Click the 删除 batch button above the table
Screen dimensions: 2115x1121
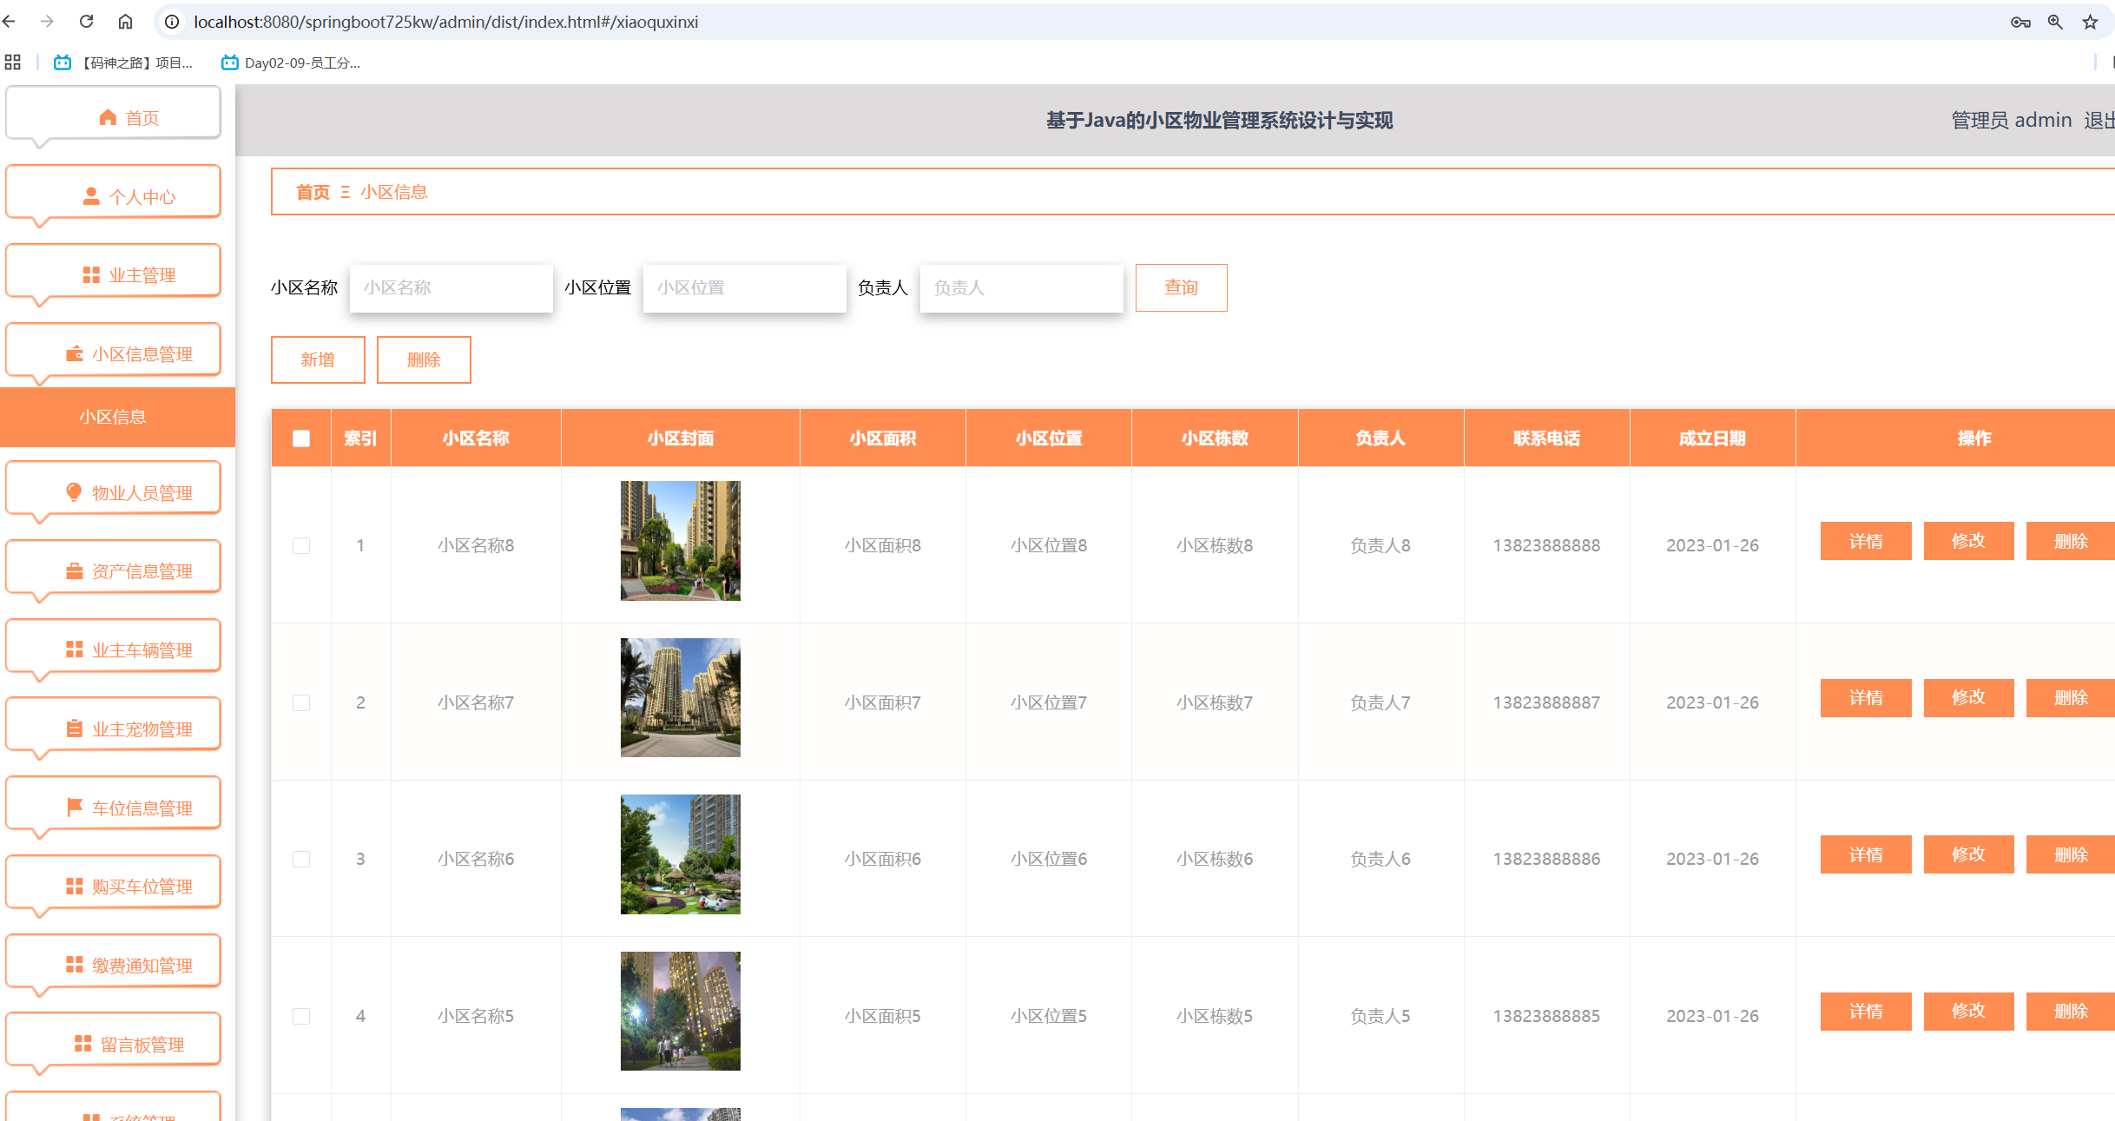pos(424,359)
